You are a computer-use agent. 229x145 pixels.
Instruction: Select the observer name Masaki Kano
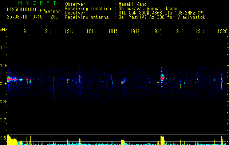click(x=133, y=4)
